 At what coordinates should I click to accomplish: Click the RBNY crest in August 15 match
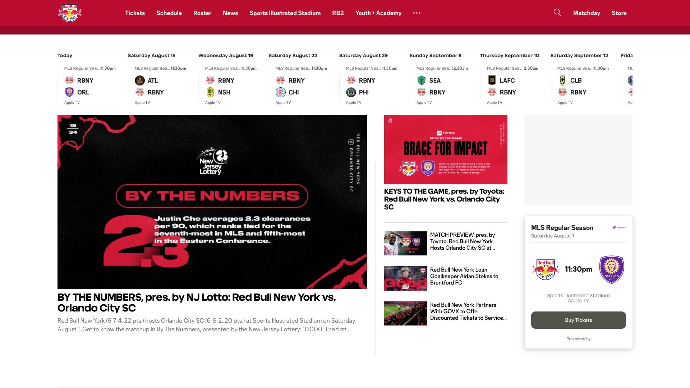coord(140,92)
